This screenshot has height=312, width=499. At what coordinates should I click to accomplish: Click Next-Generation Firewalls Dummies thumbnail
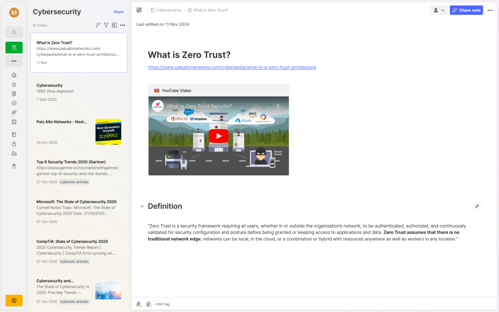click(108, 132)
